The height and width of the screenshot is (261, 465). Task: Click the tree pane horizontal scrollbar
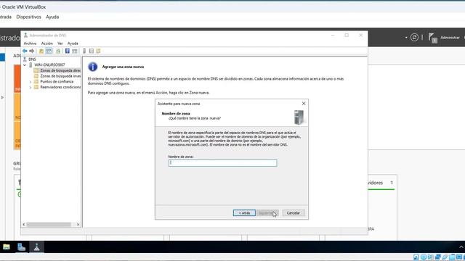click(x=49, y=225)
